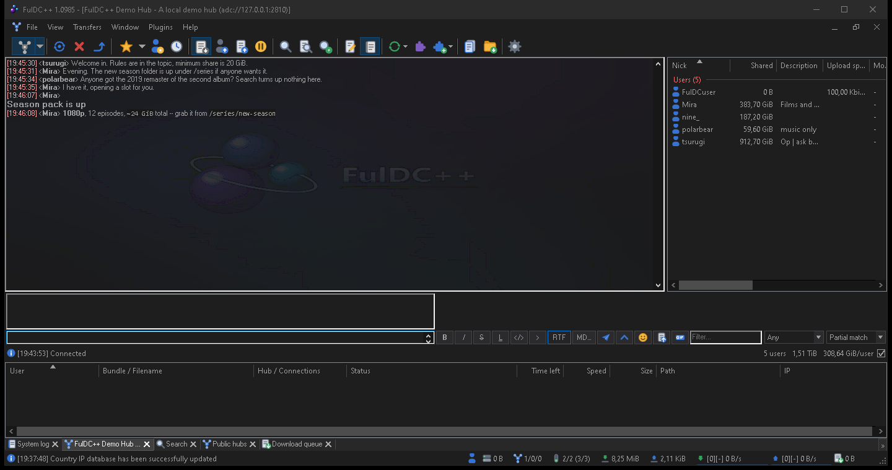Click the chat stepper down arrow

(429, 341)
